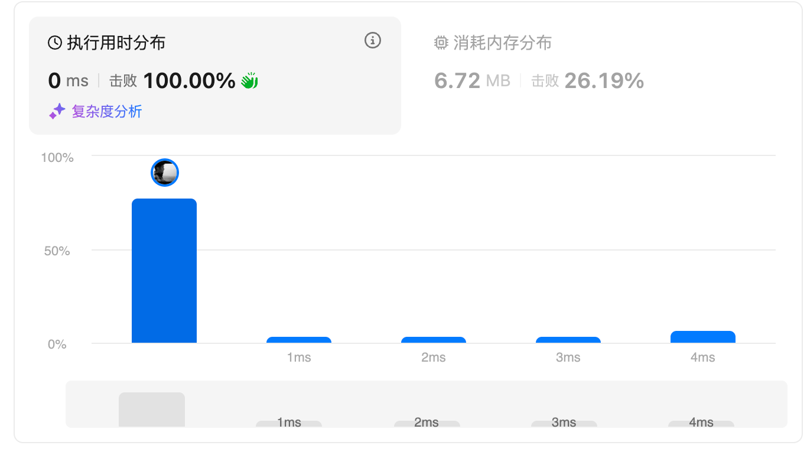The width and height of the screenshot is (807, 455).
Task: Click the 0 ms runtime value
Action: [x=69, y=81]
